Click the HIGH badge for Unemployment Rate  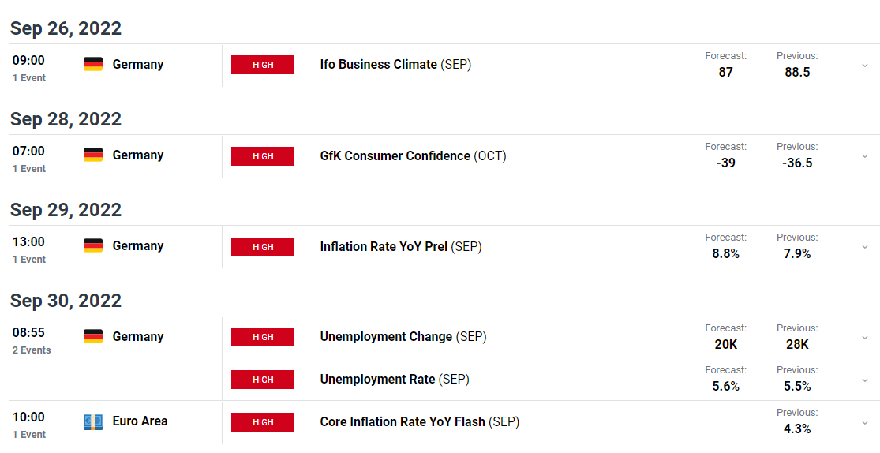click(x=263, y=380)
